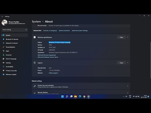
Task: Launch File Explorer from the taskbar
Action: click(x=75, y=96)
